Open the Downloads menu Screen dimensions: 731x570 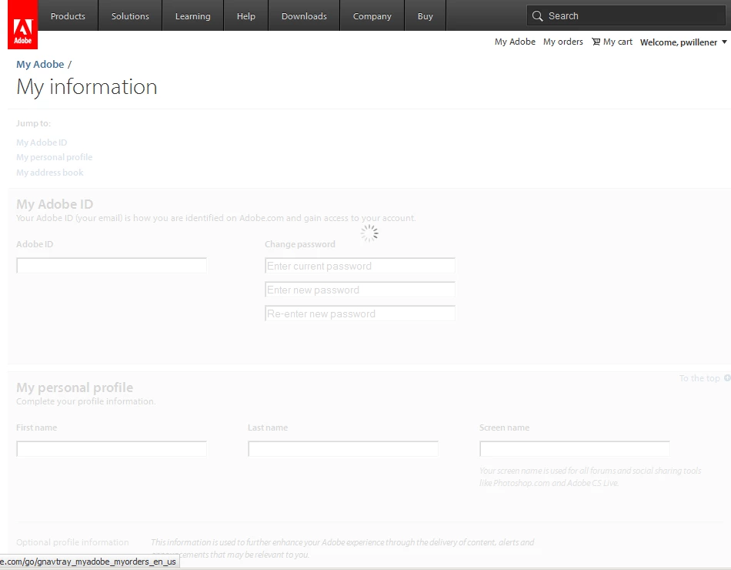[x=304, y=16]
